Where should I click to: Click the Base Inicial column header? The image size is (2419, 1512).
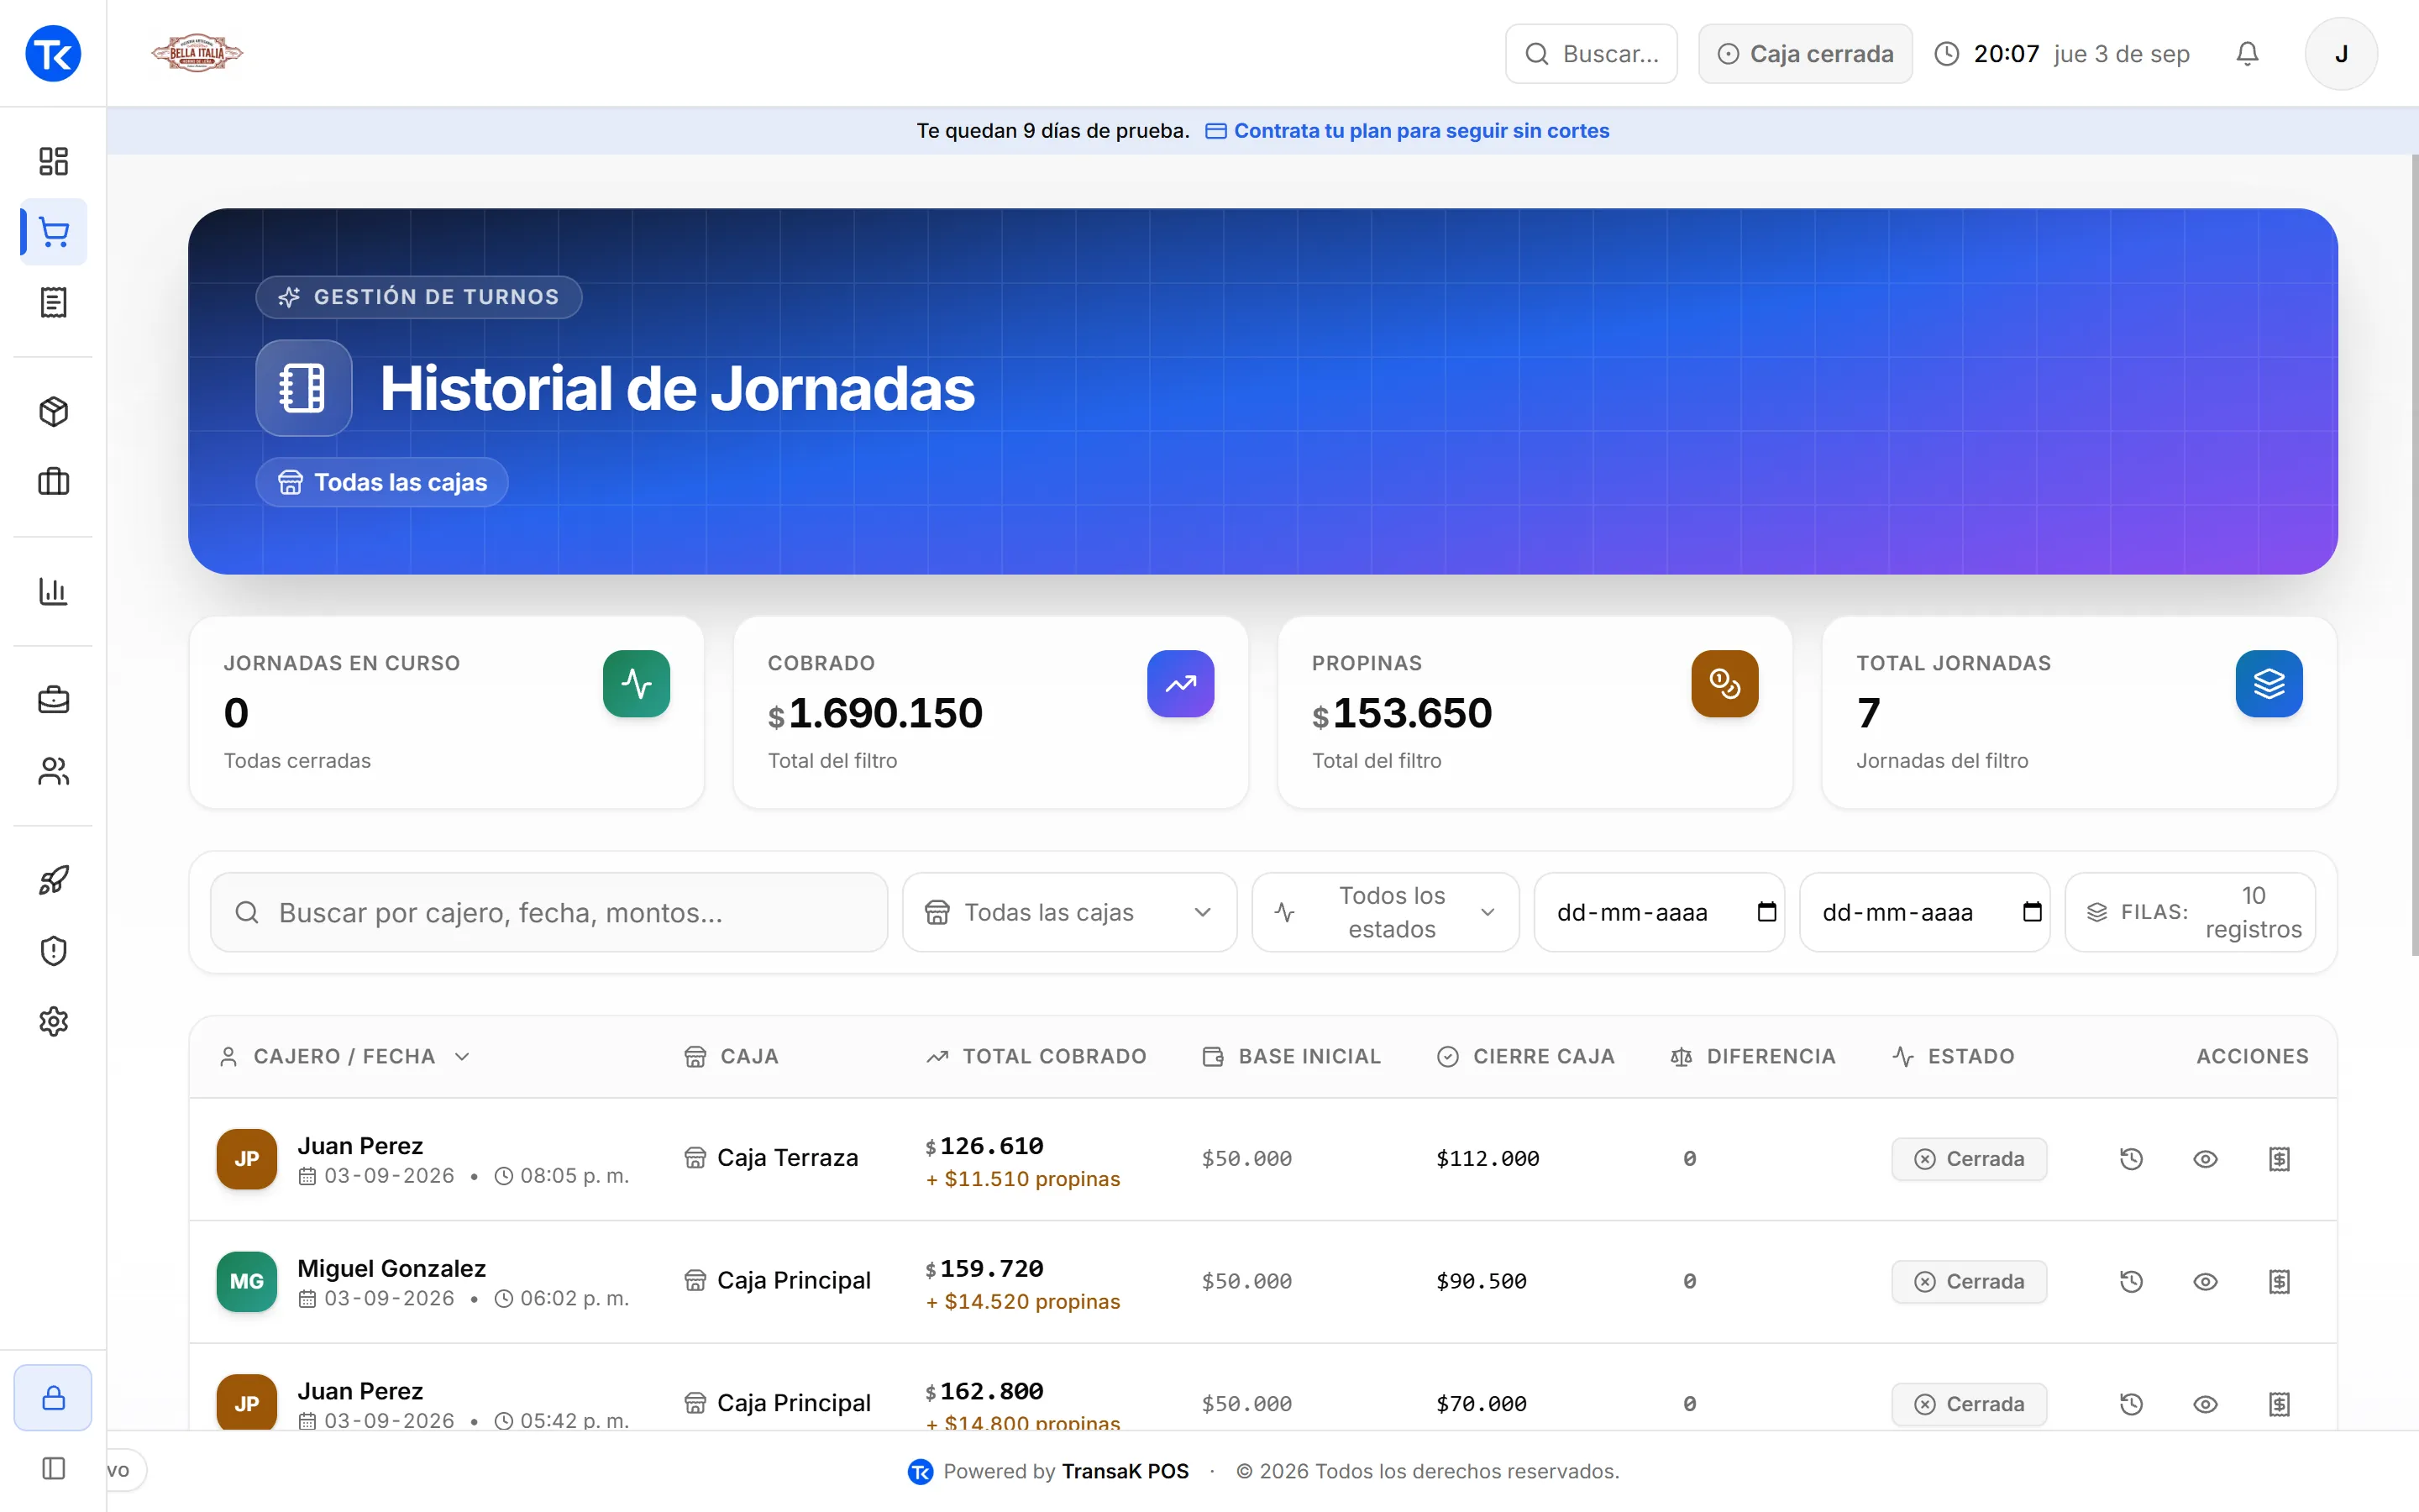pyautogui.click(x=1292, y=1057)
